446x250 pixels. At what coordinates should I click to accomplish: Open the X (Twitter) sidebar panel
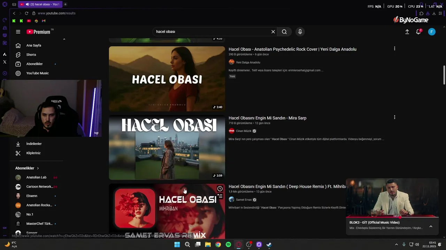click(x=5, y=62)
